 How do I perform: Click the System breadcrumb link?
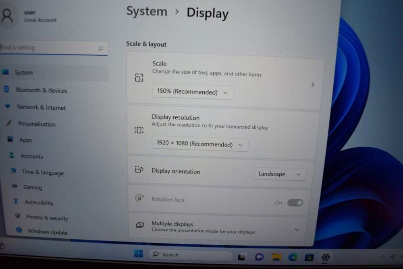tap(147, 12)
